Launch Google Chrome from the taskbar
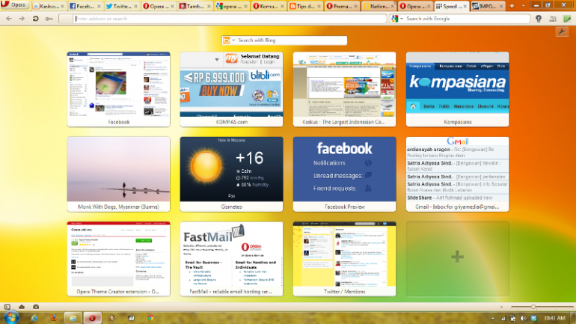This screenshot has width=576, height=324. point(150,318)
